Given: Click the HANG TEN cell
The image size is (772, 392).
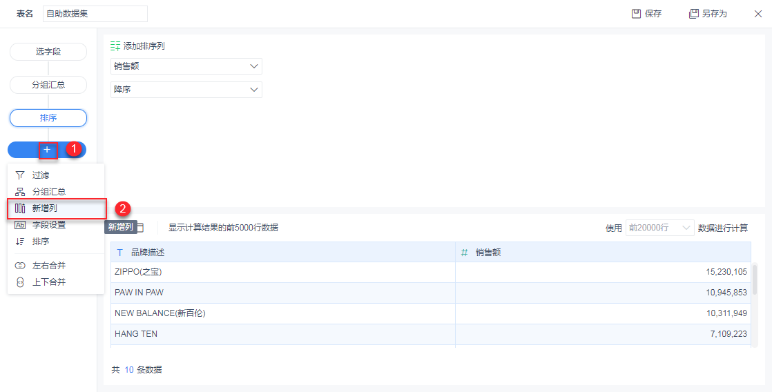Looking at the screenshot, I should tap(283, 334).
